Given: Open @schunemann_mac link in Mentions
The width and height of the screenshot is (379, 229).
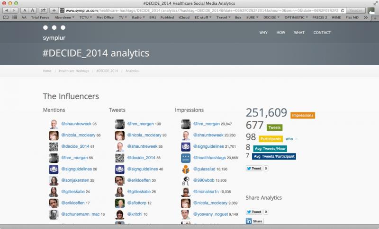Looking at the screenshot, I should [80, 214].
